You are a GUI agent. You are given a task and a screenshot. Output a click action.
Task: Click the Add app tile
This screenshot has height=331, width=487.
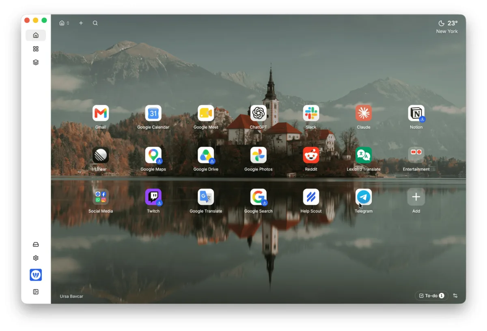click(416, 197)
